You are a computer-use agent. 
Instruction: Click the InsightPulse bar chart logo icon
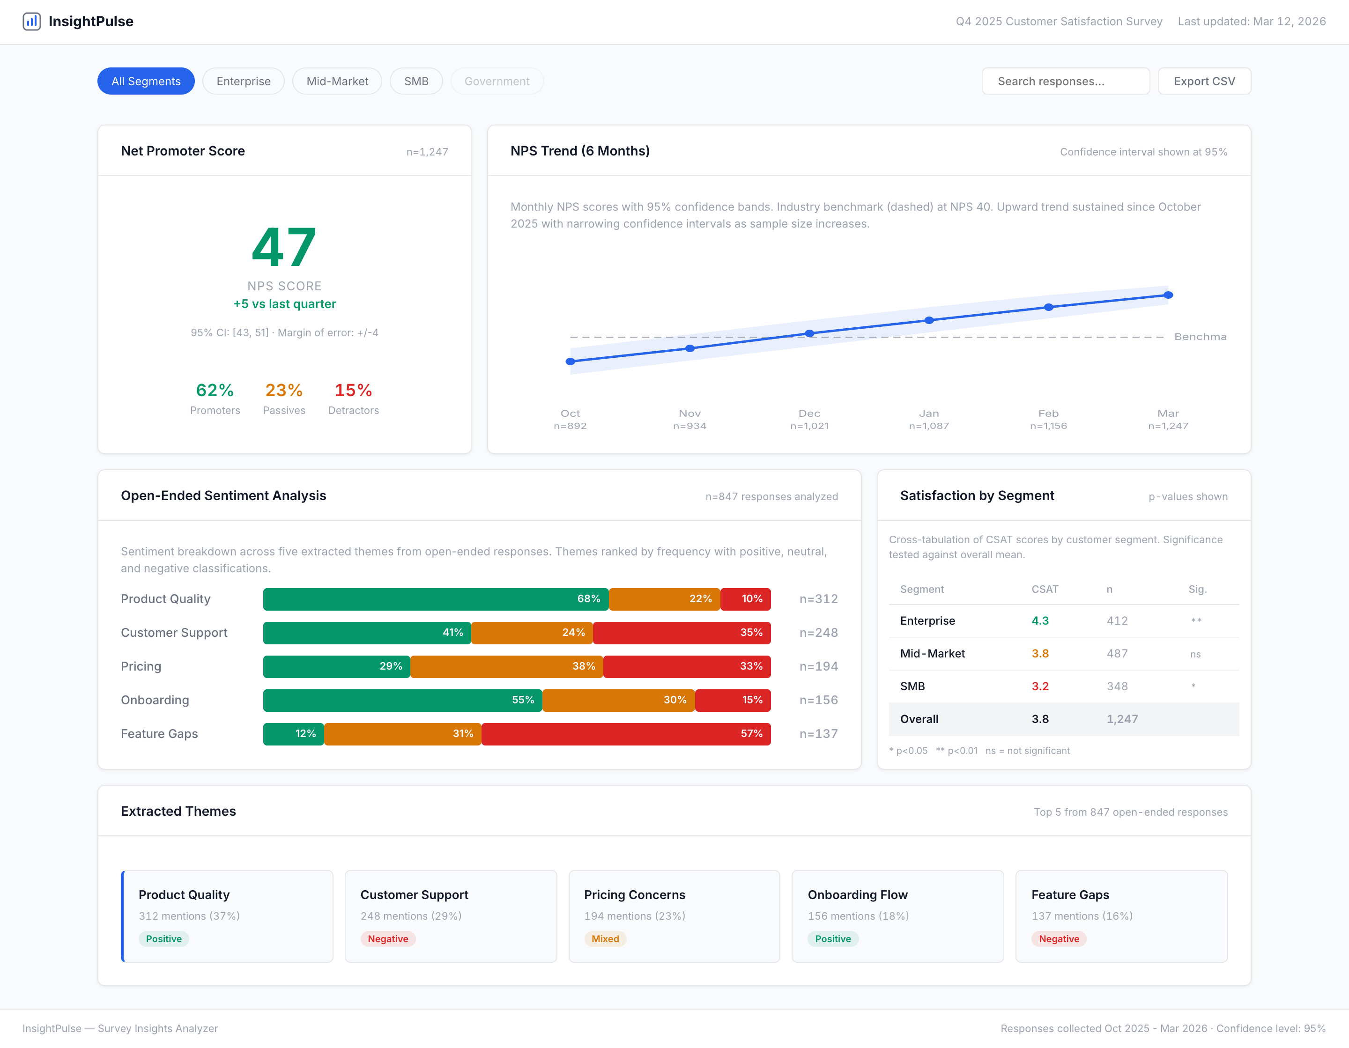click(x=32, y=21)
